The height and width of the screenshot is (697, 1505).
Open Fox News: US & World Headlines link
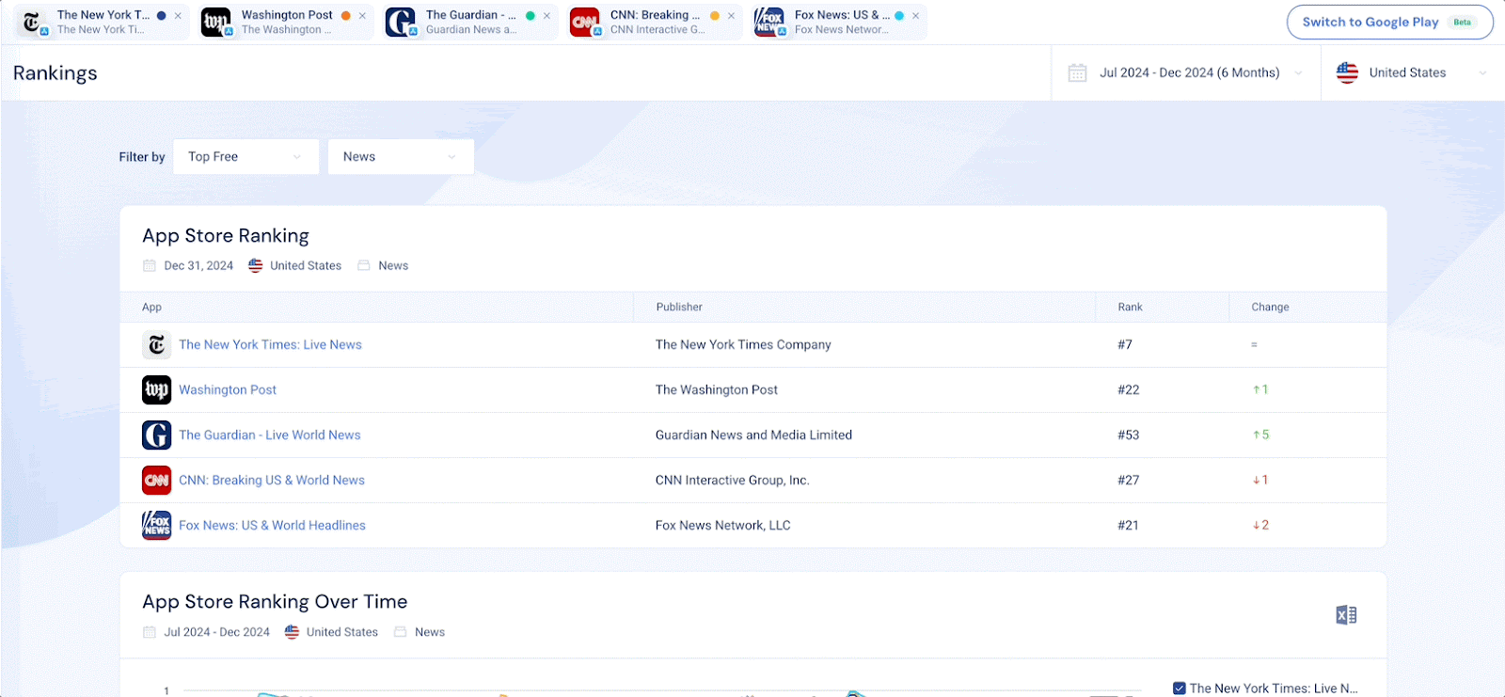click(x=273, y=525)
